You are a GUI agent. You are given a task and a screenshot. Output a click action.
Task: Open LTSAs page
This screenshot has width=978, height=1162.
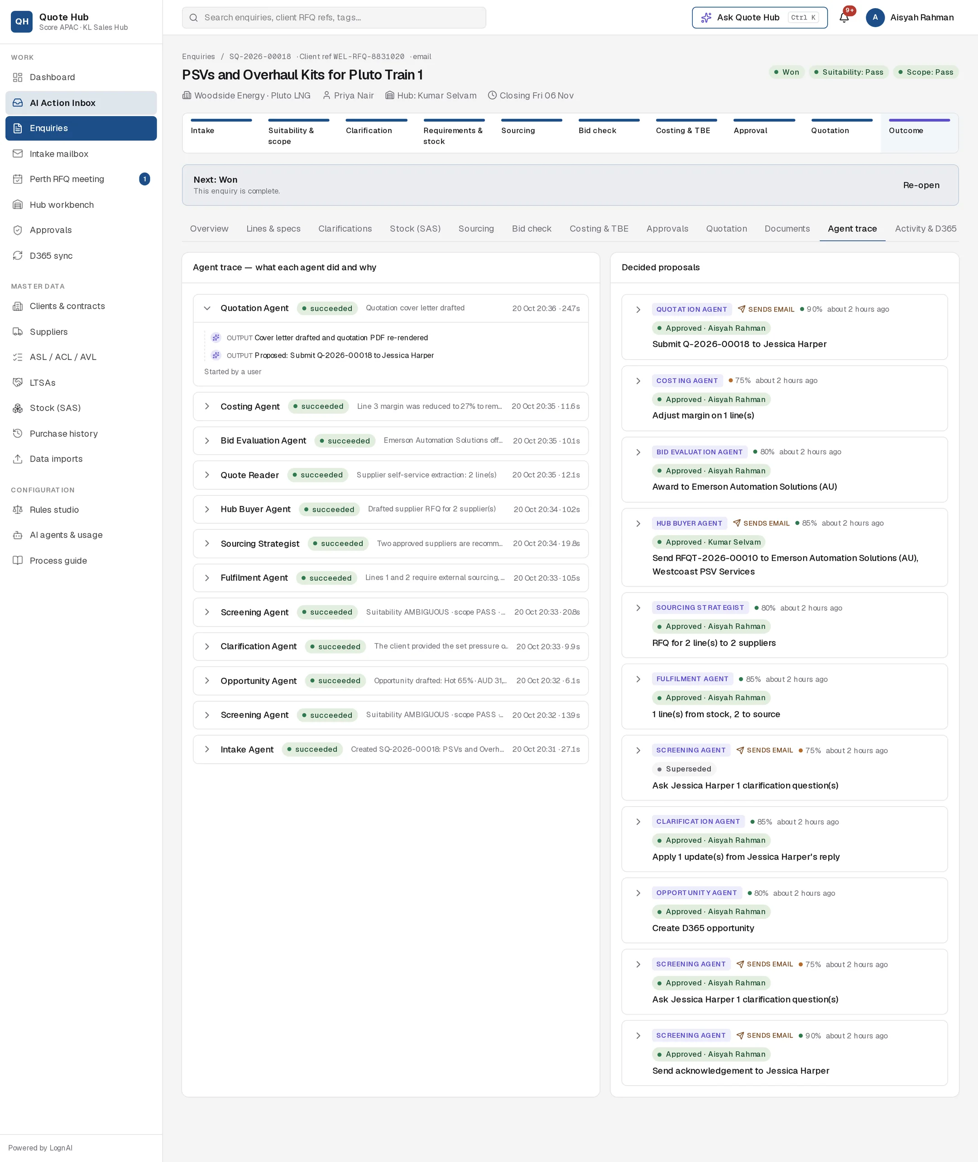[81, 383]
